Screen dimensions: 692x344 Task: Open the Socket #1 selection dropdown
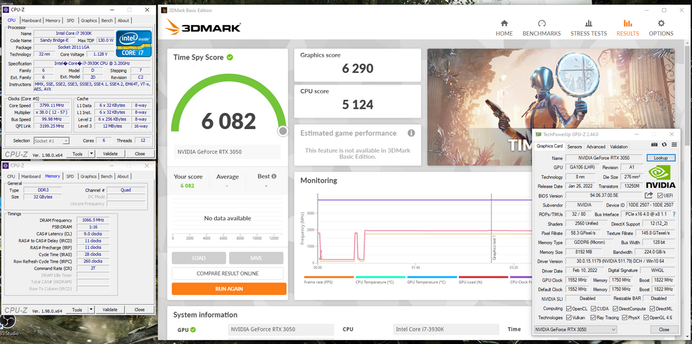click(x=51, y=141)
